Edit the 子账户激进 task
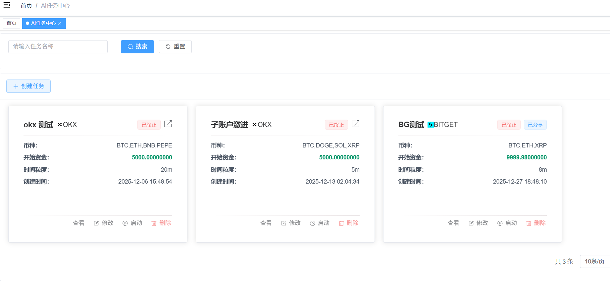 pos(291,223)
